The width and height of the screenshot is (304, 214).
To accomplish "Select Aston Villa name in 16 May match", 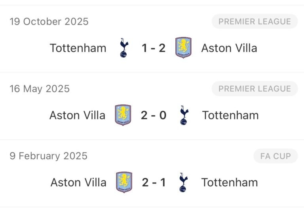I will 78,115.
